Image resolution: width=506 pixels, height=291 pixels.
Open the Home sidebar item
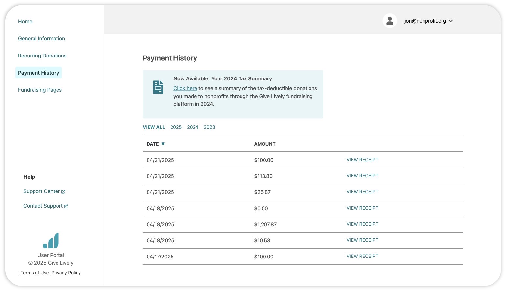click(x=25, y=21)
